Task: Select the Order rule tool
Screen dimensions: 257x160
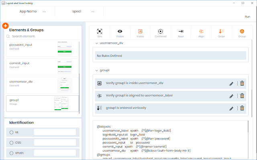Action: pos(222,33)
